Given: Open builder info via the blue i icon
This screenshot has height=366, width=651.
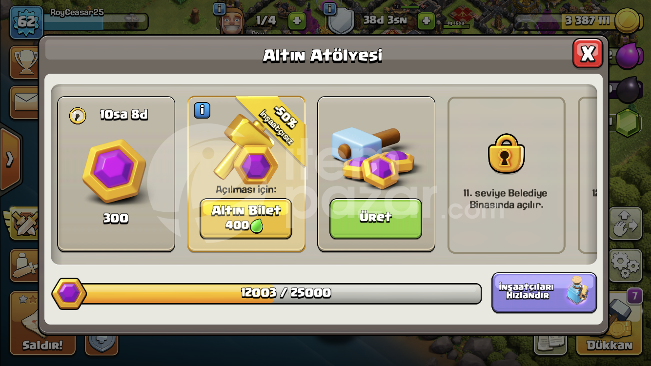Looking at the screenshot, I should [219, 8].
